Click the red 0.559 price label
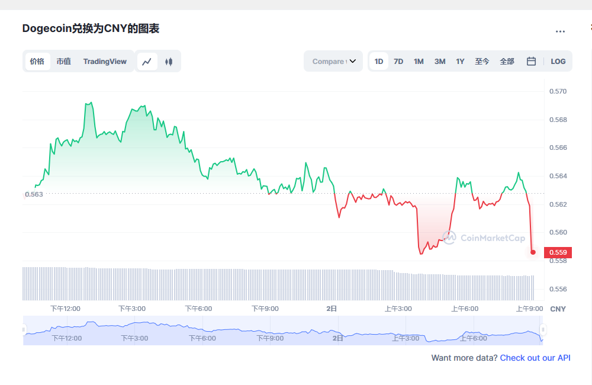Image resolution: width=592 pixels, height=385 pixels. (x=557, y=252)
